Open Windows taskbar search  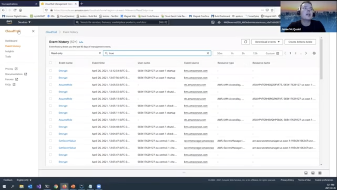(13, 186)
